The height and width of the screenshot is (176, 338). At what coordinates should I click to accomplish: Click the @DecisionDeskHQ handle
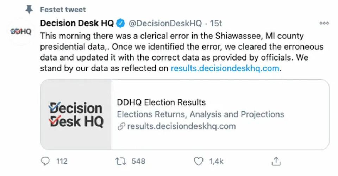[x=165, y=23]
